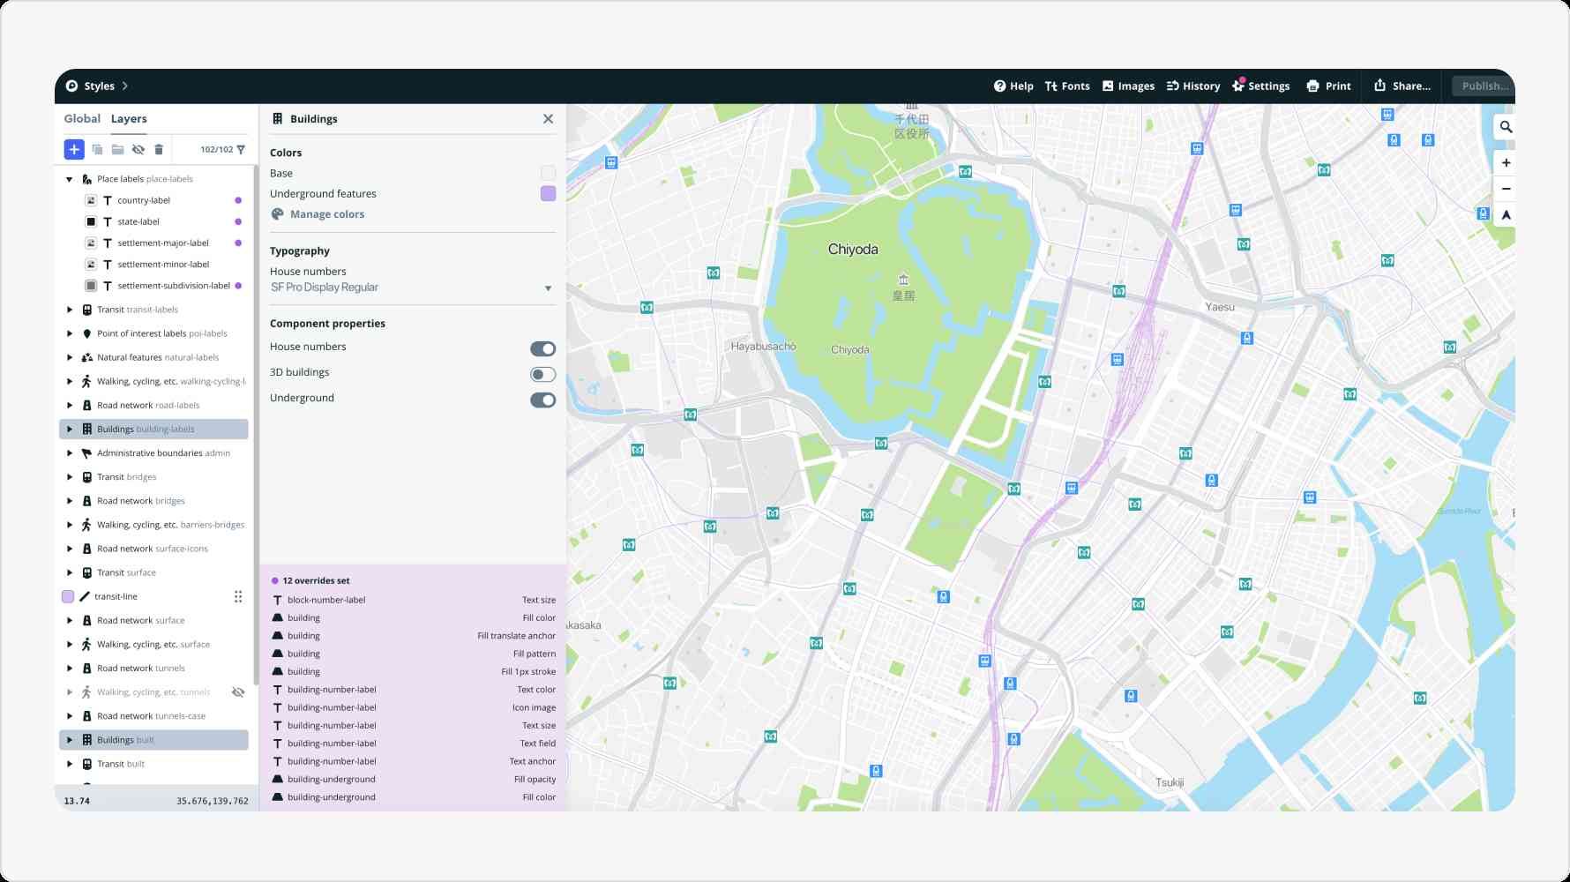Open the History menu

(x=1193, y=86)
